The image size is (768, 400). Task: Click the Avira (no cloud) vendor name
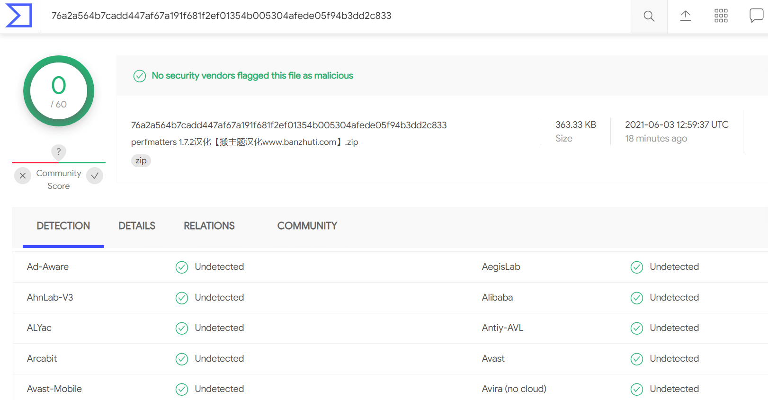(x=514, y=389)
